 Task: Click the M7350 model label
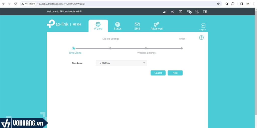click(x=77, y=24)
